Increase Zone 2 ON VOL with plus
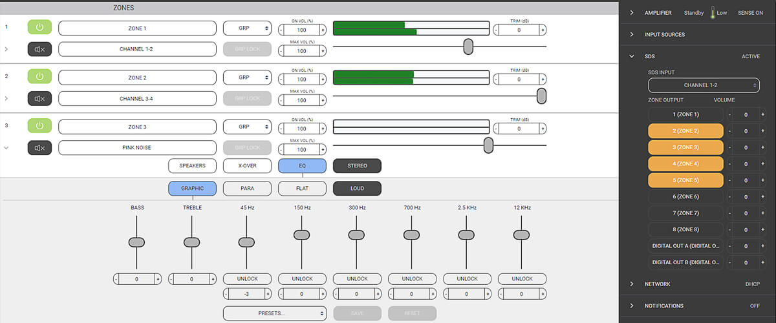 tap(323, 79)
